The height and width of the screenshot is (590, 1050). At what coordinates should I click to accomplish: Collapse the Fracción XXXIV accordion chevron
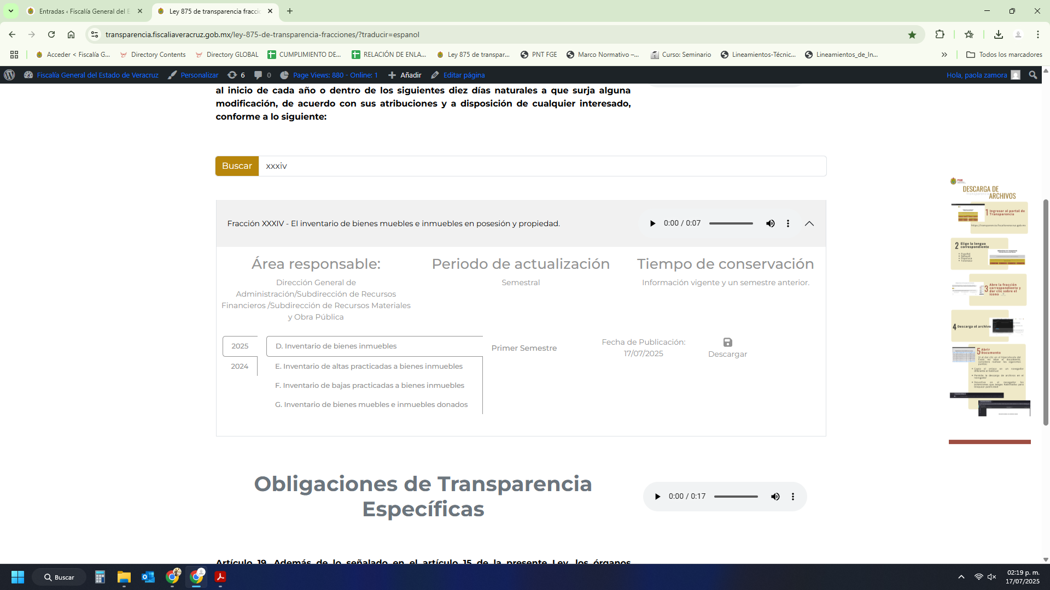point(809,223)
